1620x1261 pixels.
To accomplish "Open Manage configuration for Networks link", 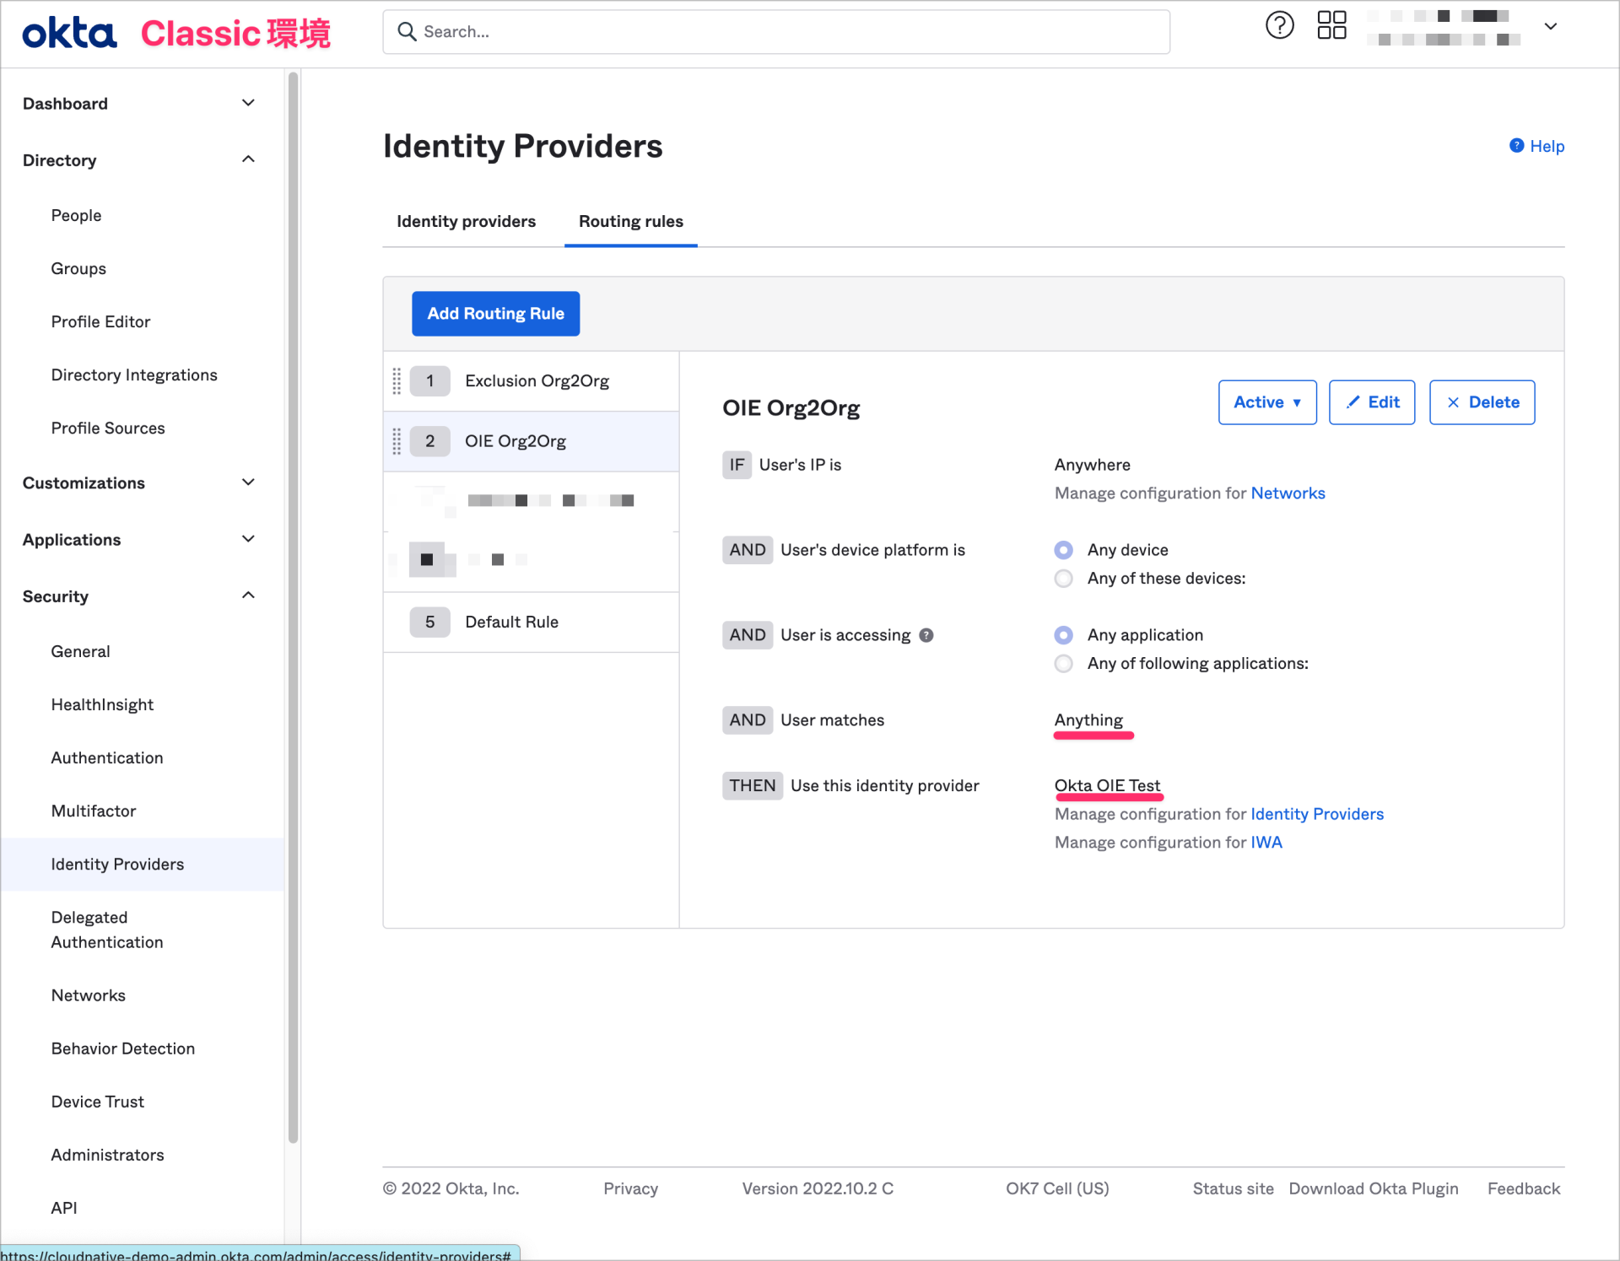I will (x=1288, y=493).
